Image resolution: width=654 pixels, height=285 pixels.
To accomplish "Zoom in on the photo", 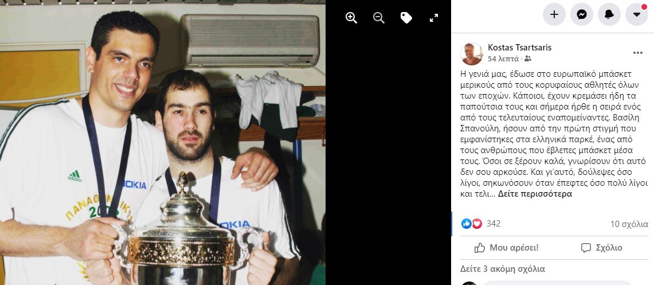I will 351,18.
